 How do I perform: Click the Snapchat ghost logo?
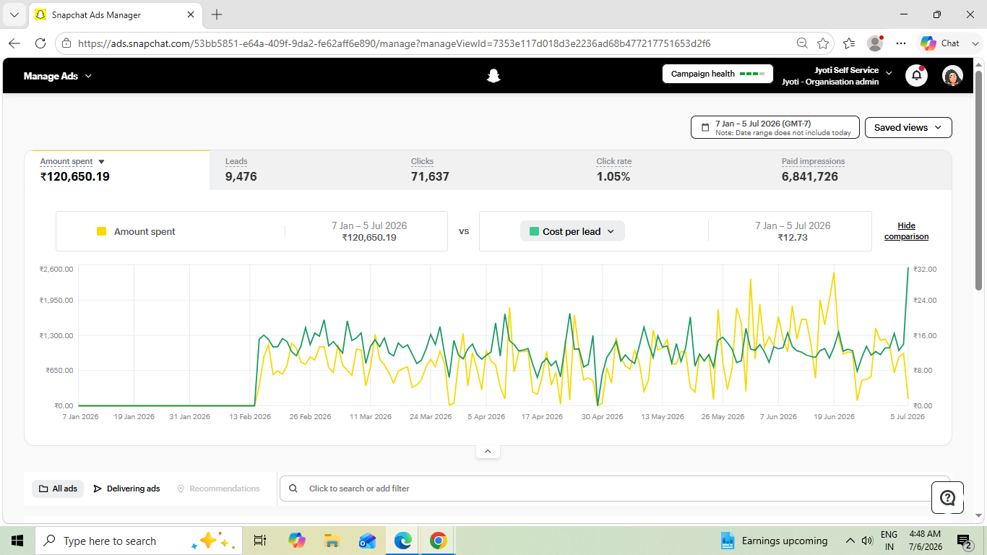493,75
